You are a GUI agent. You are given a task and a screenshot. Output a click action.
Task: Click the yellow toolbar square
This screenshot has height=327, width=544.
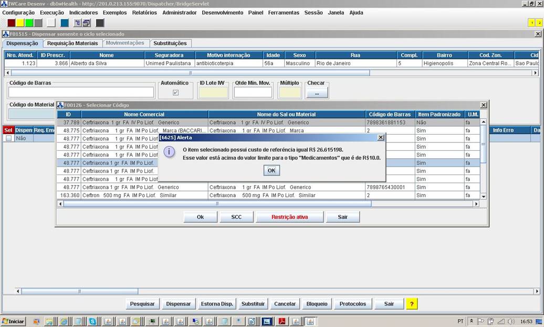(20, 23)
